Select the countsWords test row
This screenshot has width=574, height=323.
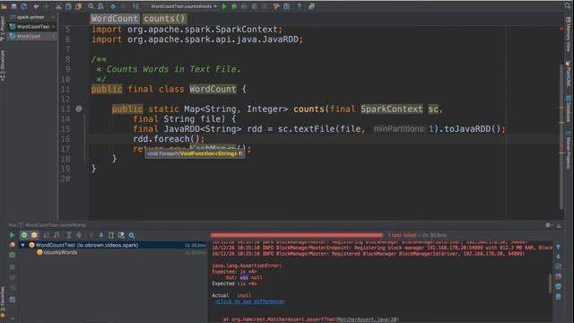(114, 252)
